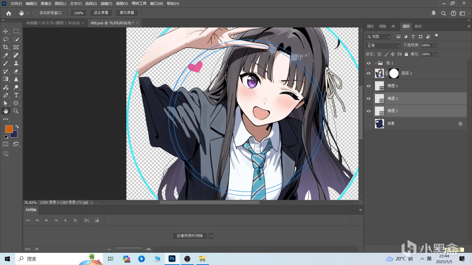This screenshot has width=472, height=265.
Task: Open the 不透明度 opacity dropdown arrow
Action: (435, 45)
